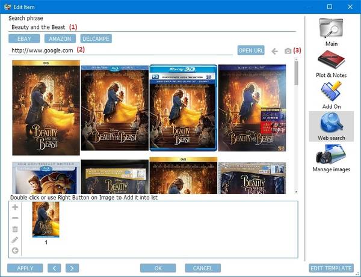
Task: Click the minus remove-image icon
Action: pyautogui.click(x=15, y=218)
